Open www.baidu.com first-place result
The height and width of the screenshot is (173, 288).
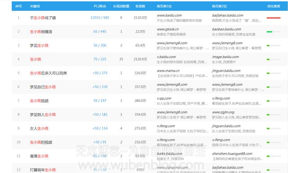coord(169,15)
